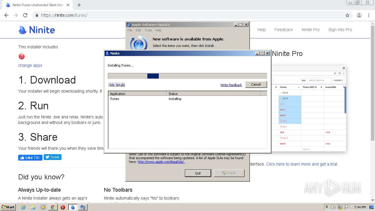Open the Start menu
375x211 pixels.
tap(8, 207)
